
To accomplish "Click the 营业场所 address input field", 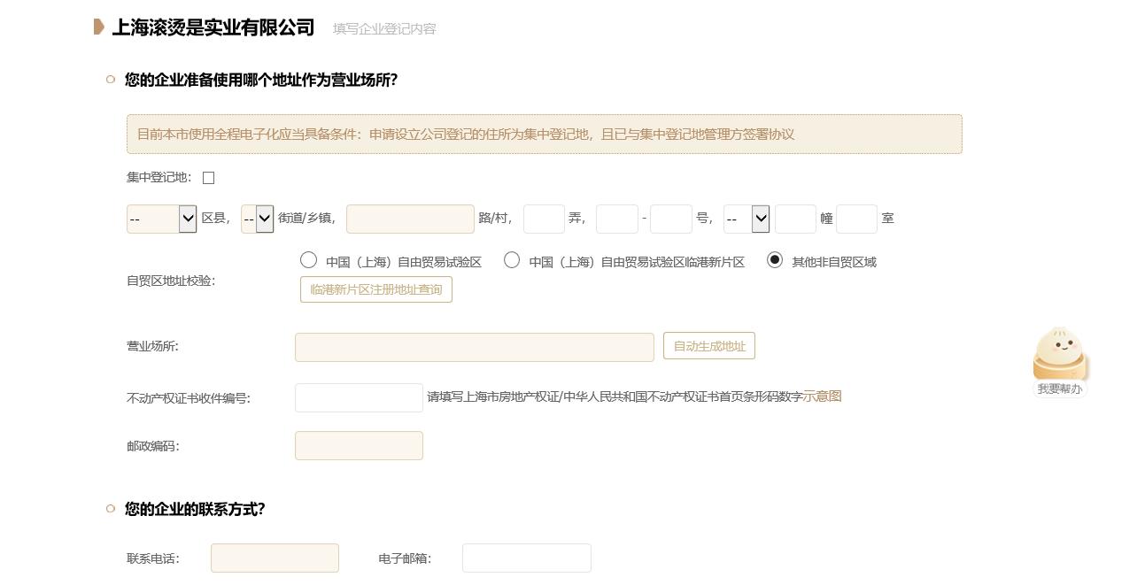I will click(x=475, y=347).
